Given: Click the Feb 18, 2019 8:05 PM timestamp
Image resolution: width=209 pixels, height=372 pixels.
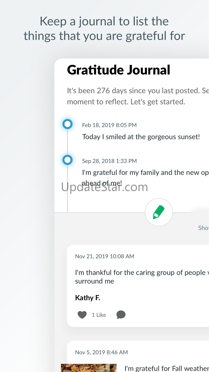Looking at the screenshot, I should [109, 125].
